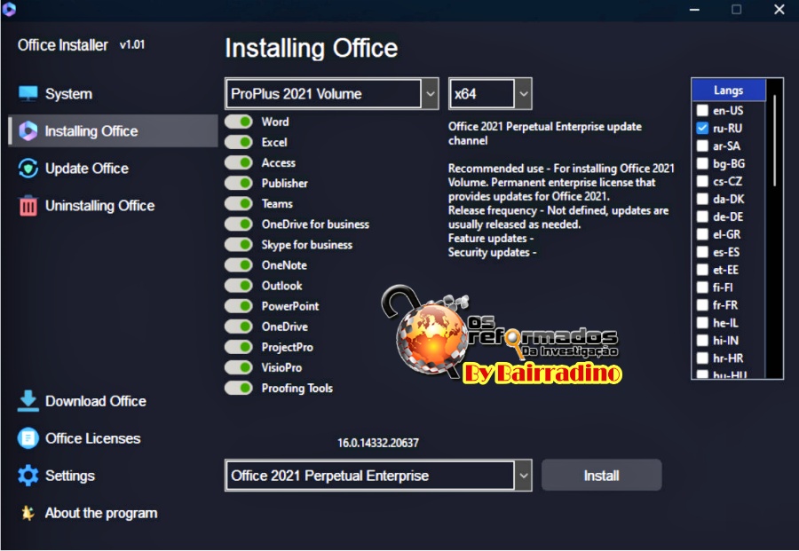Image resolution: width=799 pixels, height=551 pixels.
Task: Enable the fi-FI language
Action: click(703, 287)
